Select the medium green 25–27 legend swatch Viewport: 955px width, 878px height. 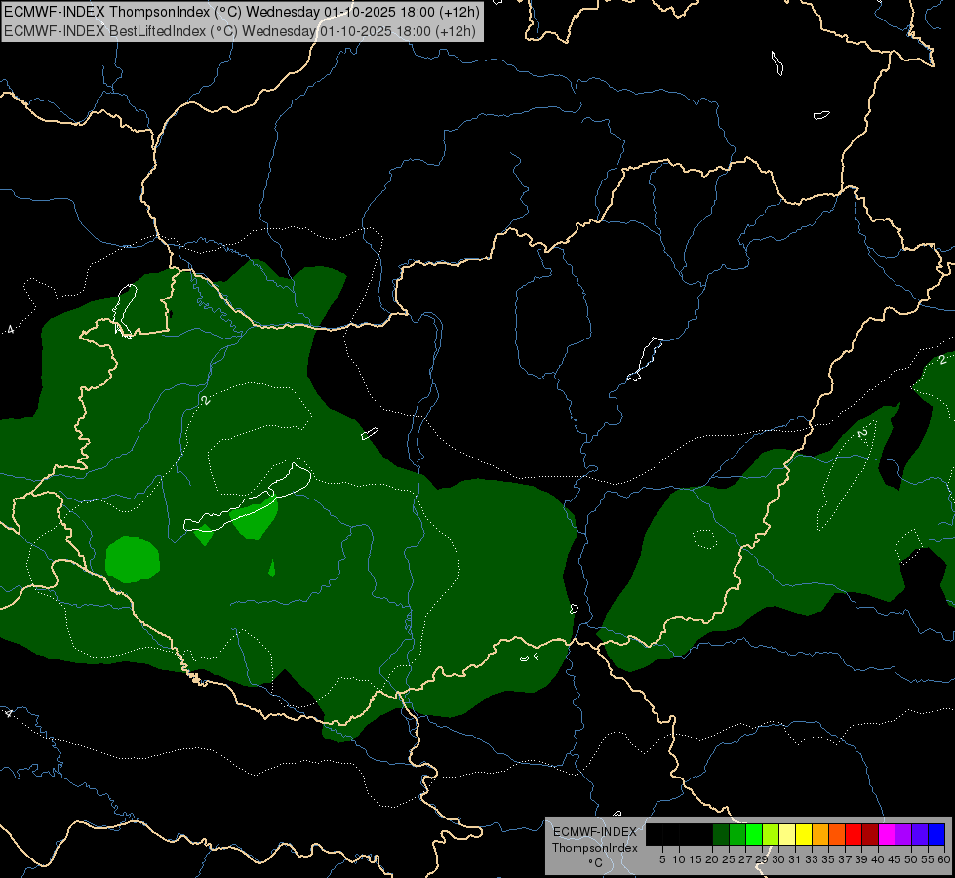pyautogui.click(x=737, y=834)
